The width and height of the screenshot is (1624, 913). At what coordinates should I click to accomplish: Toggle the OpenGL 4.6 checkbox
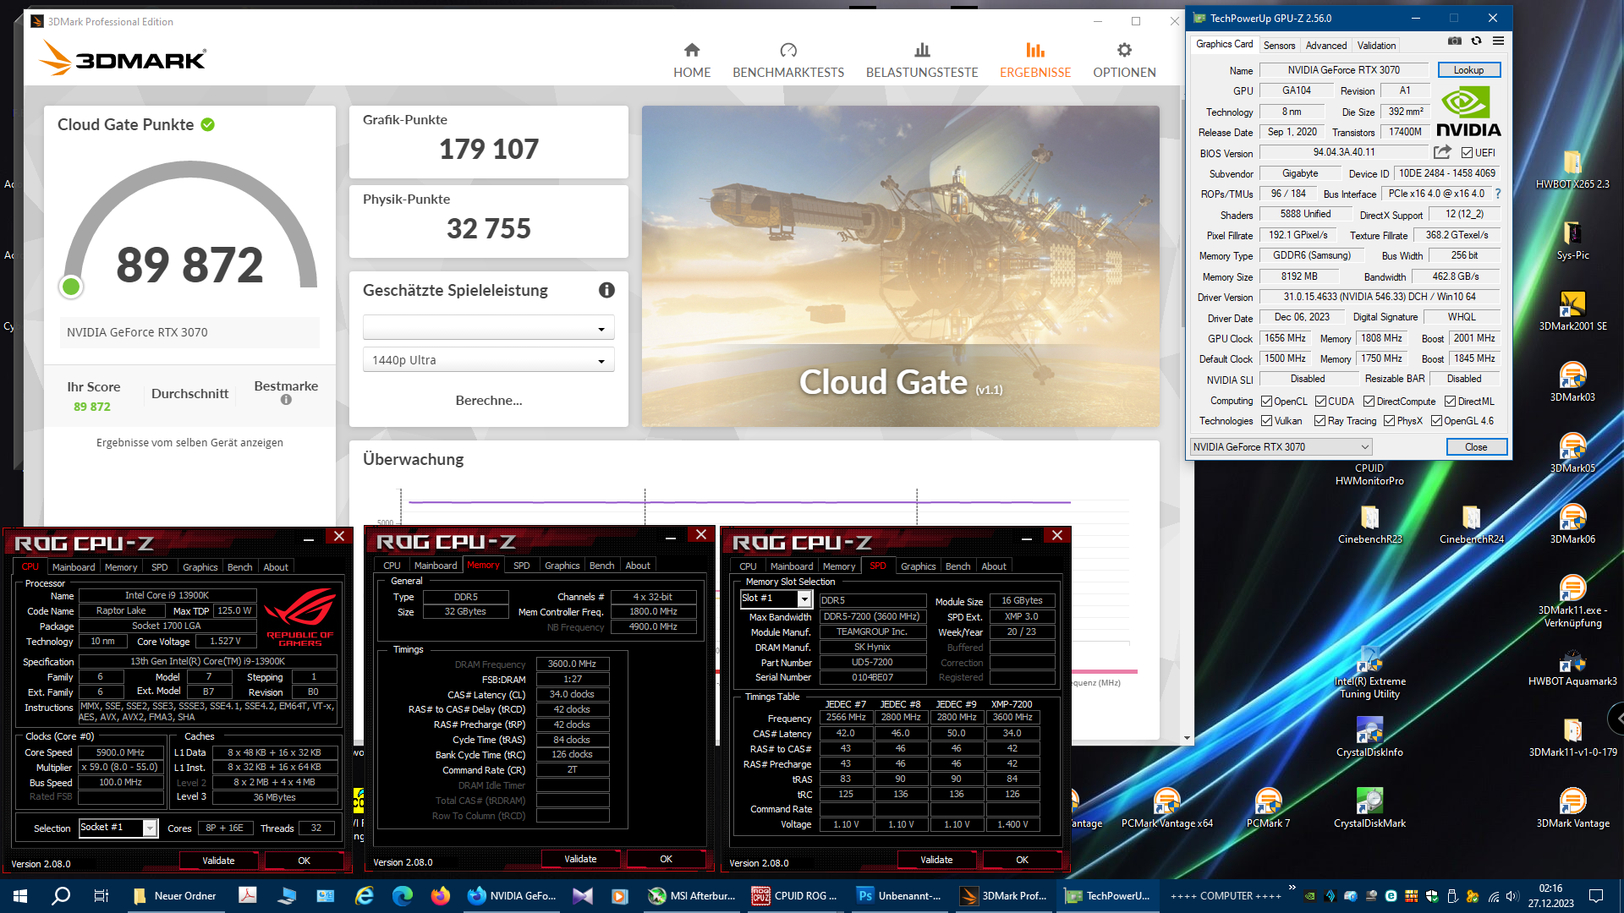1436,421
